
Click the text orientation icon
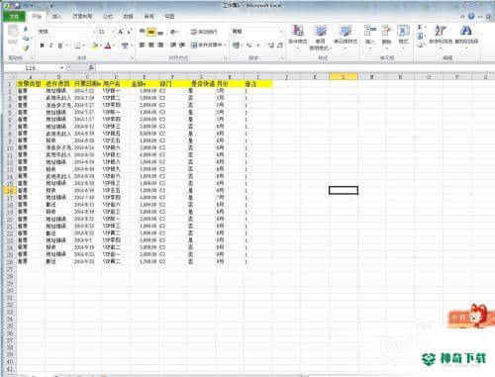pos(174,32)
